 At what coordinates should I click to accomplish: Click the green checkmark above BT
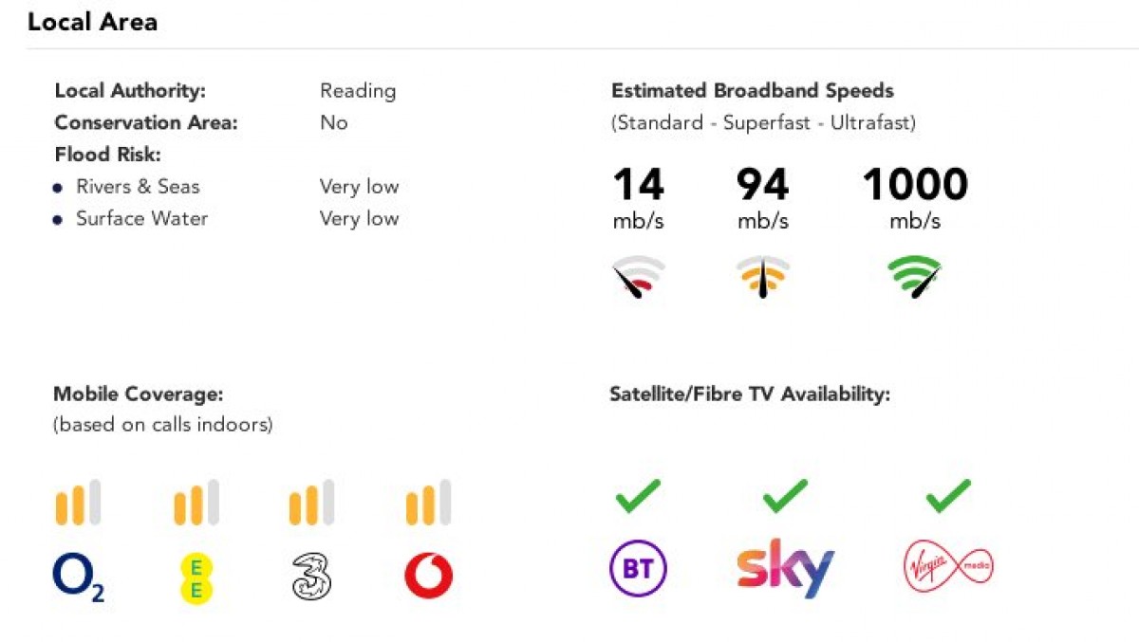[638, 496]
